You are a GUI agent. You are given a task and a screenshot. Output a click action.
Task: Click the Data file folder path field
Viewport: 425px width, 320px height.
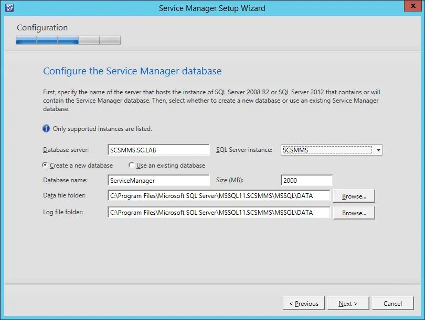pos(219,196)
